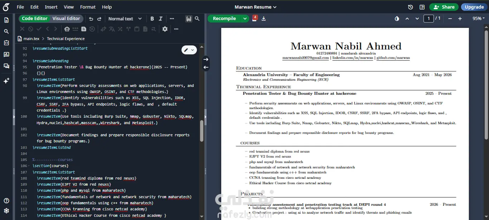Change the editor layout

[422, 7]
